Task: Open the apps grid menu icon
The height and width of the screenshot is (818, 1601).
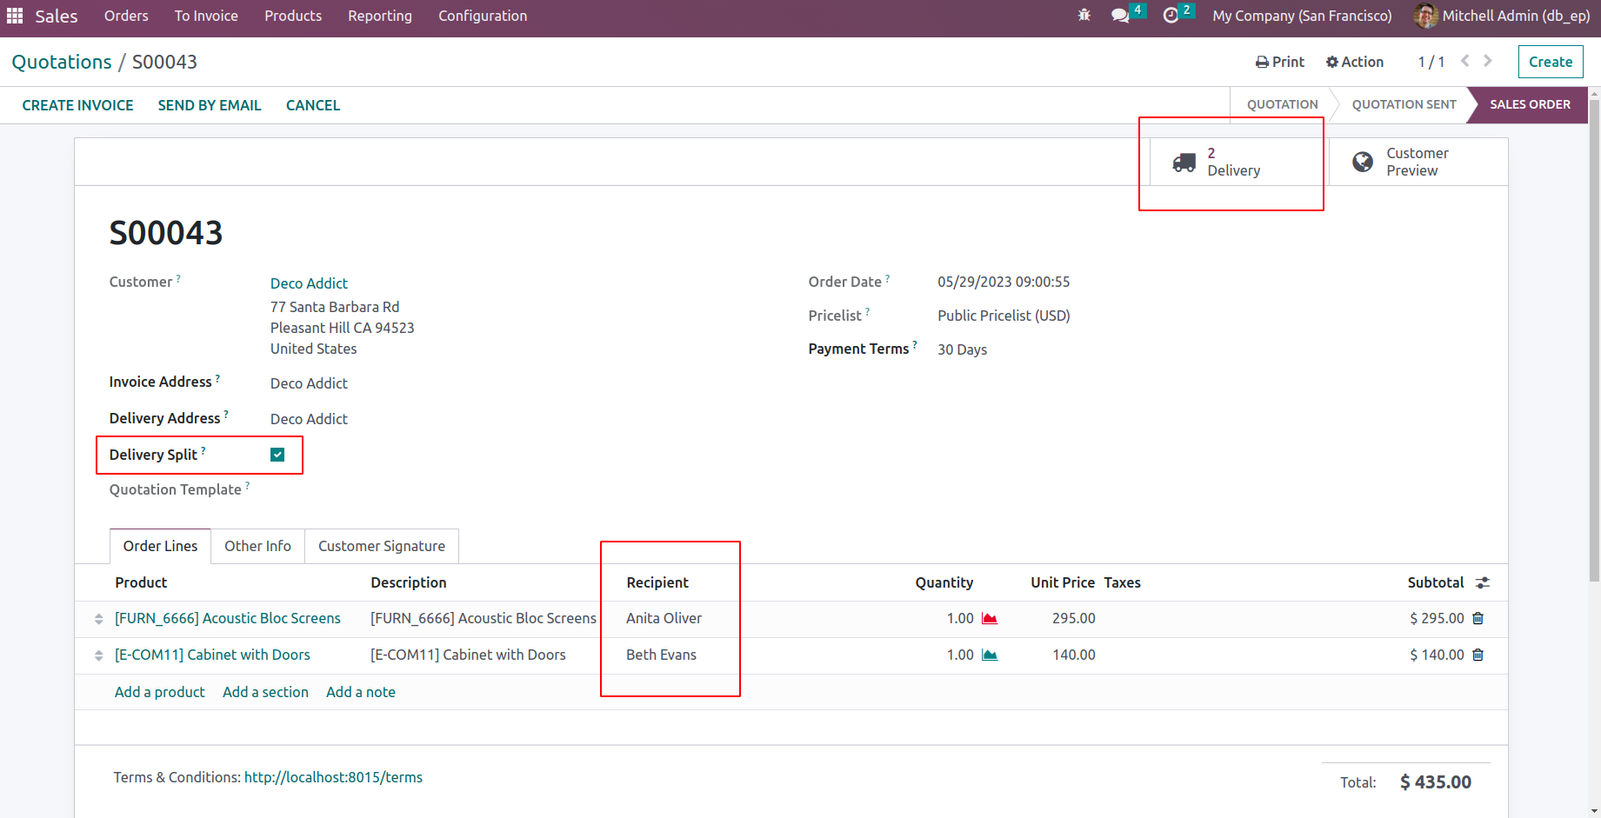Action: (15, 16)
